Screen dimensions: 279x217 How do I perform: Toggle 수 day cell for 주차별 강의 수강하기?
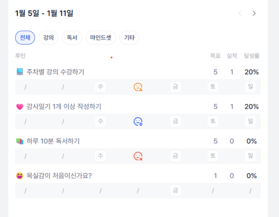coord(101,87)
